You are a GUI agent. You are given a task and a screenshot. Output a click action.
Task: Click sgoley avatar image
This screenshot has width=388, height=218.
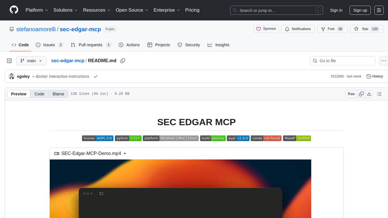click(12, 76)
